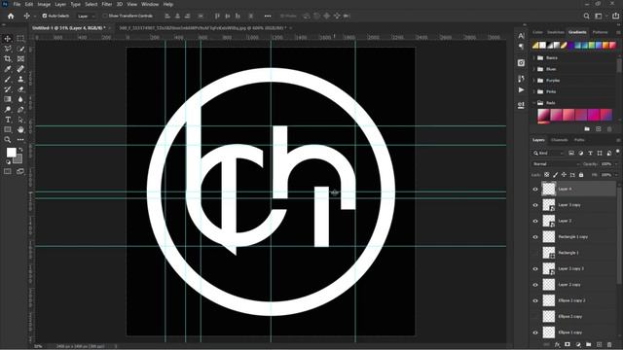Open the share document icon
Image resolution: width=623 pixels, height=350 pixels.
click(615, 16)
